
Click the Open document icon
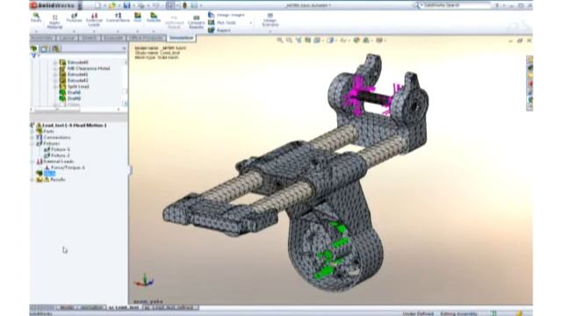click(x=112, y=5)
